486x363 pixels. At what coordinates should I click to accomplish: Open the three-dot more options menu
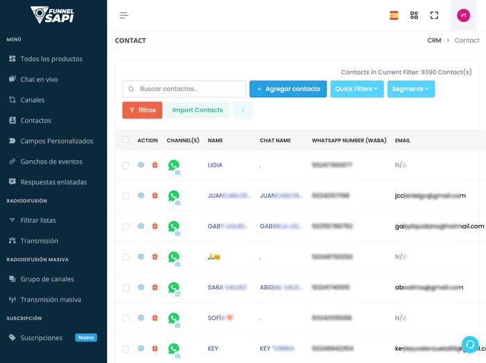coord(243,110)
